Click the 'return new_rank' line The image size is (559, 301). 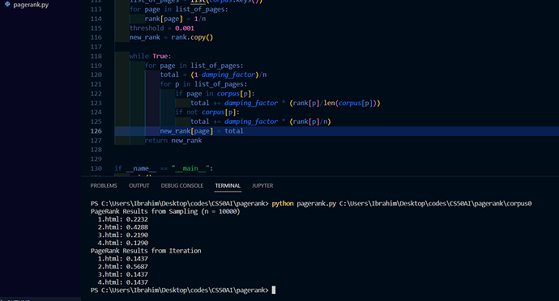[x=173, y=141]
